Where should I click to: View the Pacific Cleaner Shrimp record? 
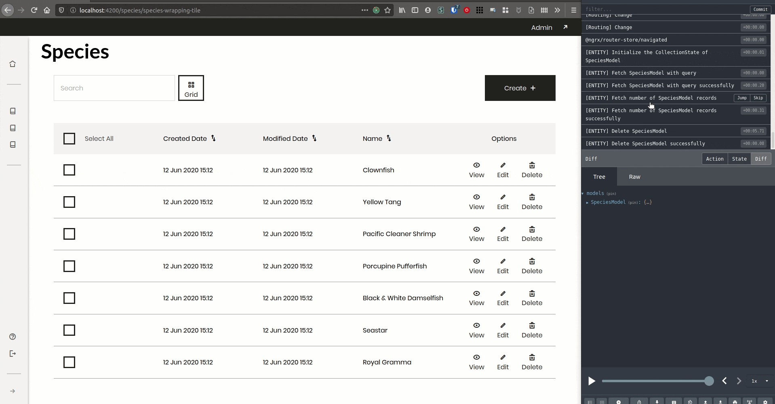(476, 234)
